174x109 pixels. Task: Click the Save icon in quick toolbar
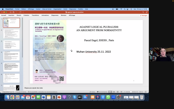click(13, 12)
